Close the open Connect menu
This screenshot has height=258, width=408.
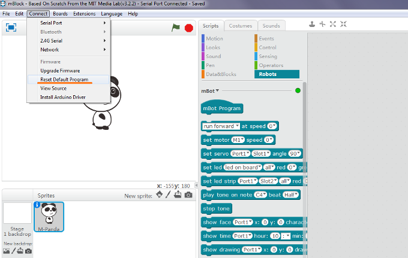point(38,14)
